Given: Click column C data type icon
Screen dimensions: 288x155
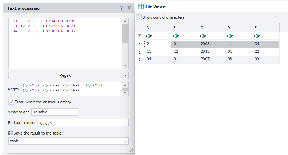Looking at the screenshot, I should tap(203, 36).
